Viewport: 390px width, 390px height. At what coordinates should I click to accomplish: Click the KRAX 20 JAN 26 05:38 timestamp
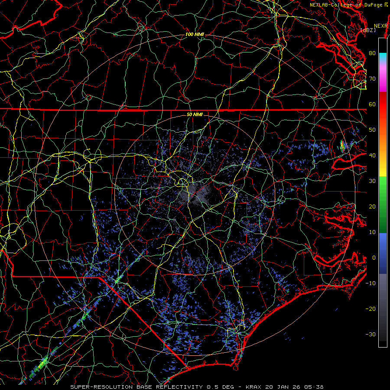(285, 387)
